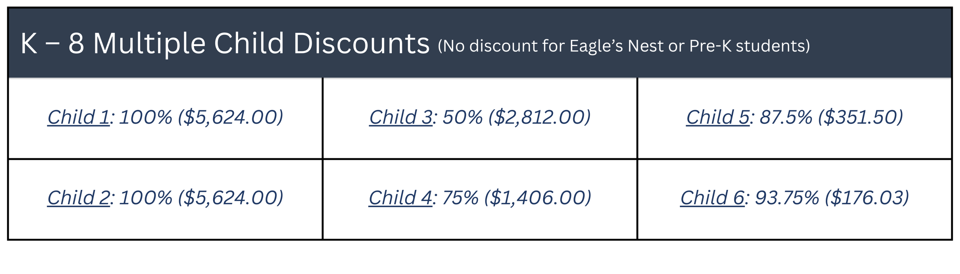Click the Child 6 underlined link
Viewport: 960px width, 274px height.
coord(712,198)
